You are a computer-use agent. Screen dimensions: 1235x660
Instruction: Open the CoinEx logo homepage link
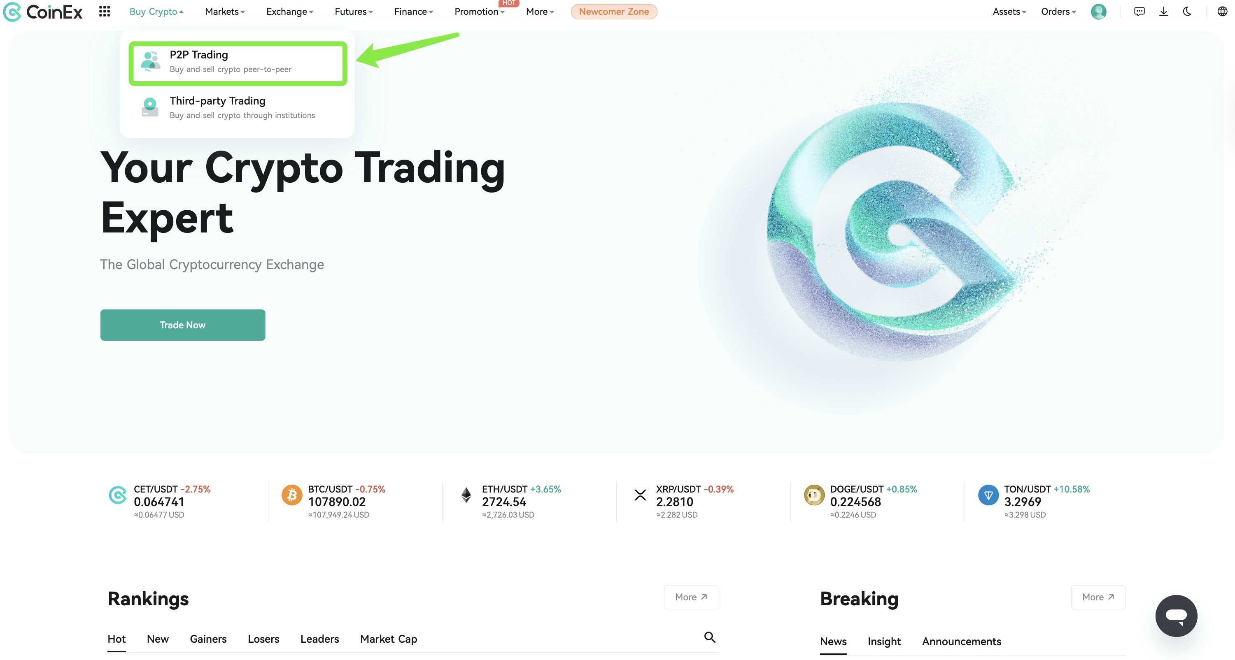43,12
